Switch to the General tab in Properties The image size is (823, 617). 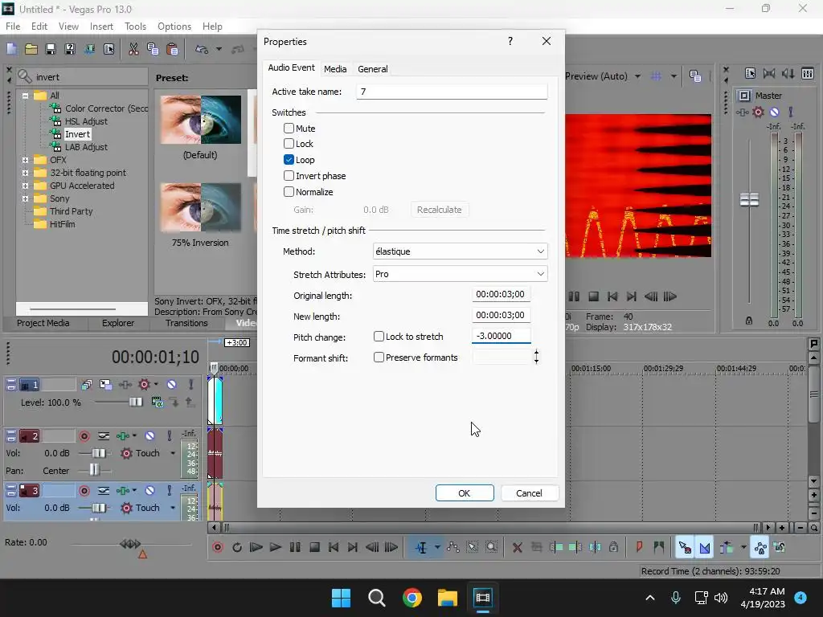pyautogui.click(x=373, y=69)
